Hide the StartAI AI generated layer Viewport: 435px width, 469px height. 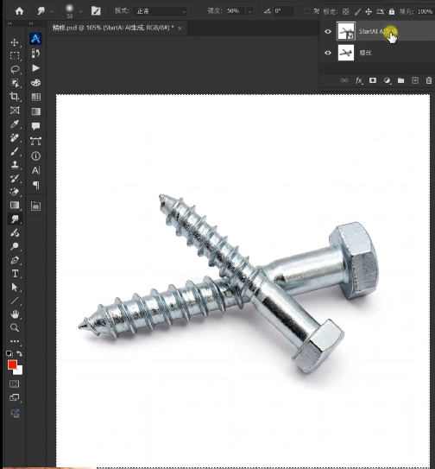[x=328, y=31]
